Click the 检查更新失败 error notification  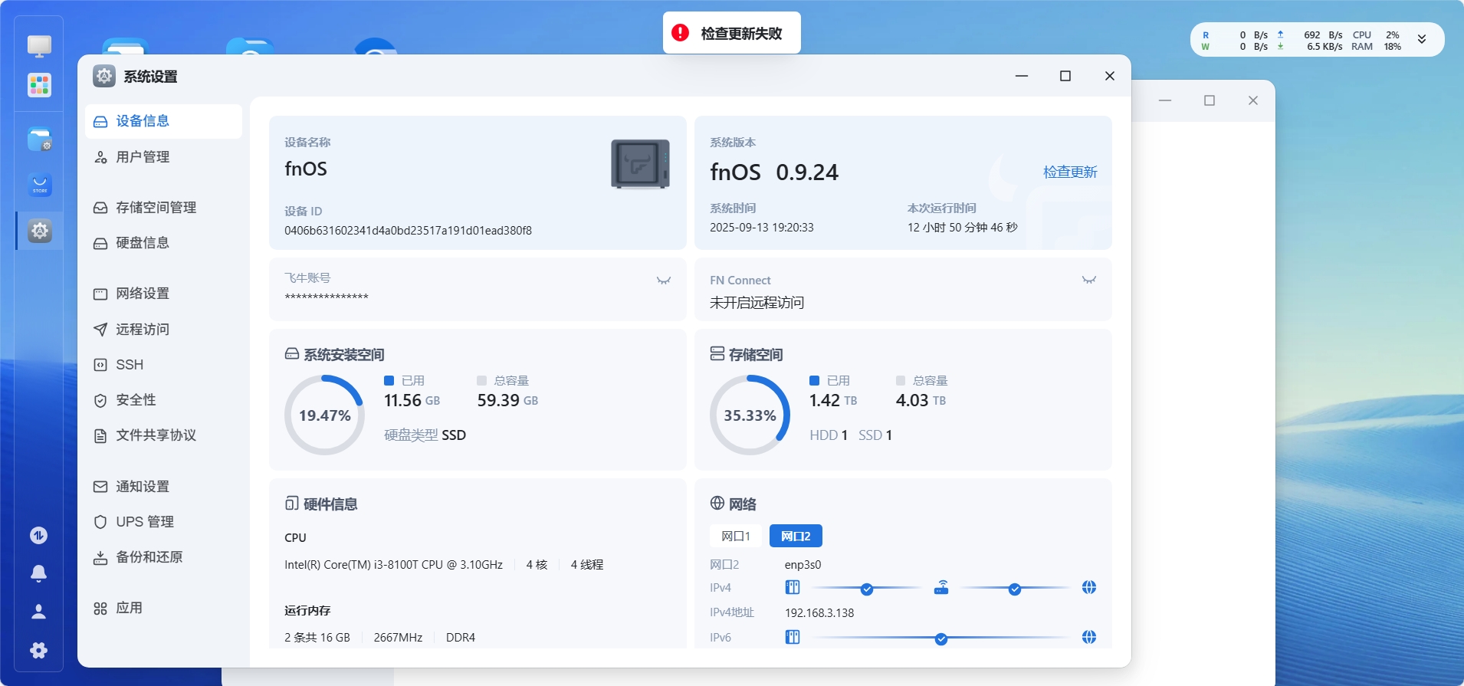click(x=732, y=33)
